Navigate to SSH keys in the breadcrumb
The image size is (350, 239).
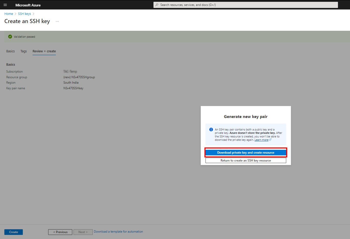click(24, 14)
